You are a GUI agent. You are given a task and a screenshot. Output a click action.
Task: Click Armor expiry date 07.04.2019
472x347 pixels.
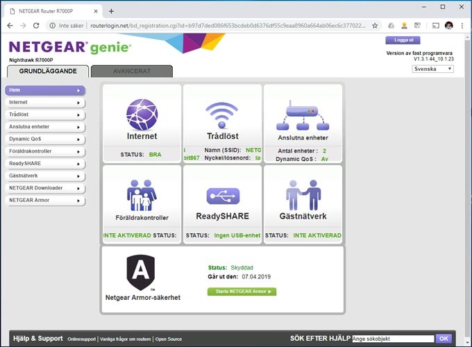click(256, 277)
